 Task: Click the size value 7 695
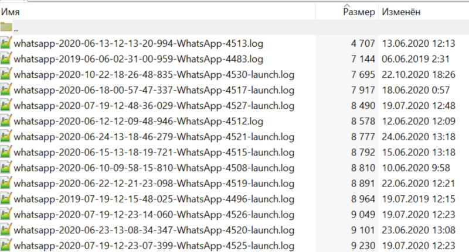[x=363, y=75]
